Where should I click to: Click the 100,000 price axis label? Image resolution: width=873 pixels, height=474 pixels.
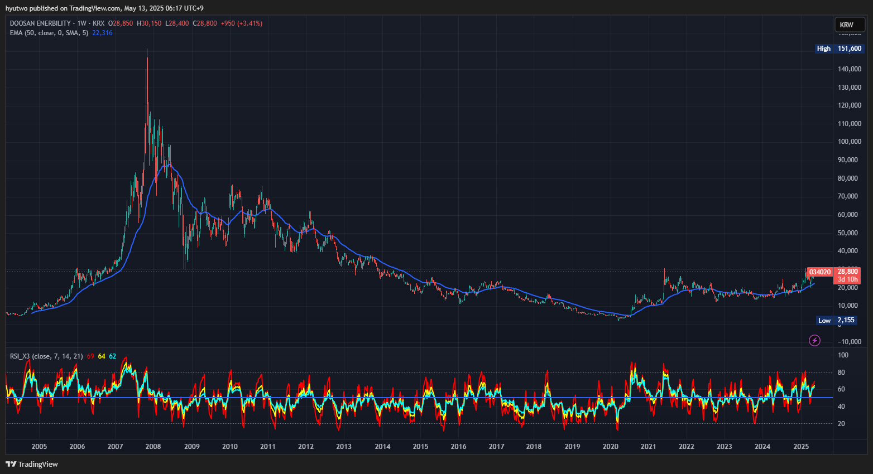850,142
